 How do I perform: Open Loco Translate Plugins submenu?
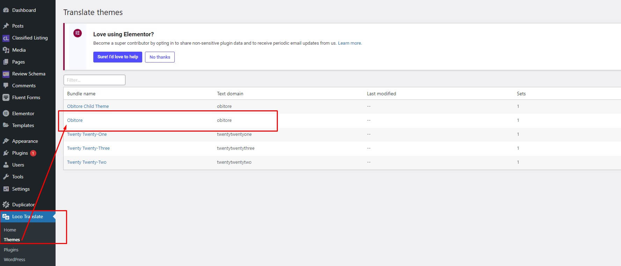[11, 250]
